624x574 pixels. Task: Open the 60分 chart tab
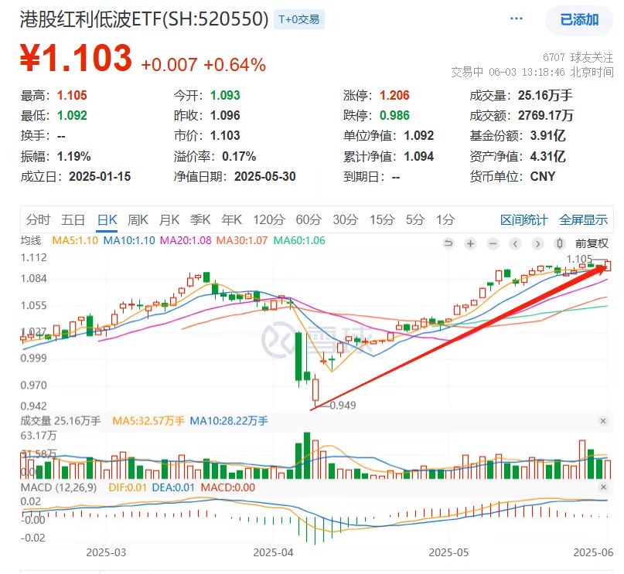pyautogui.click(x=309, y=219)
